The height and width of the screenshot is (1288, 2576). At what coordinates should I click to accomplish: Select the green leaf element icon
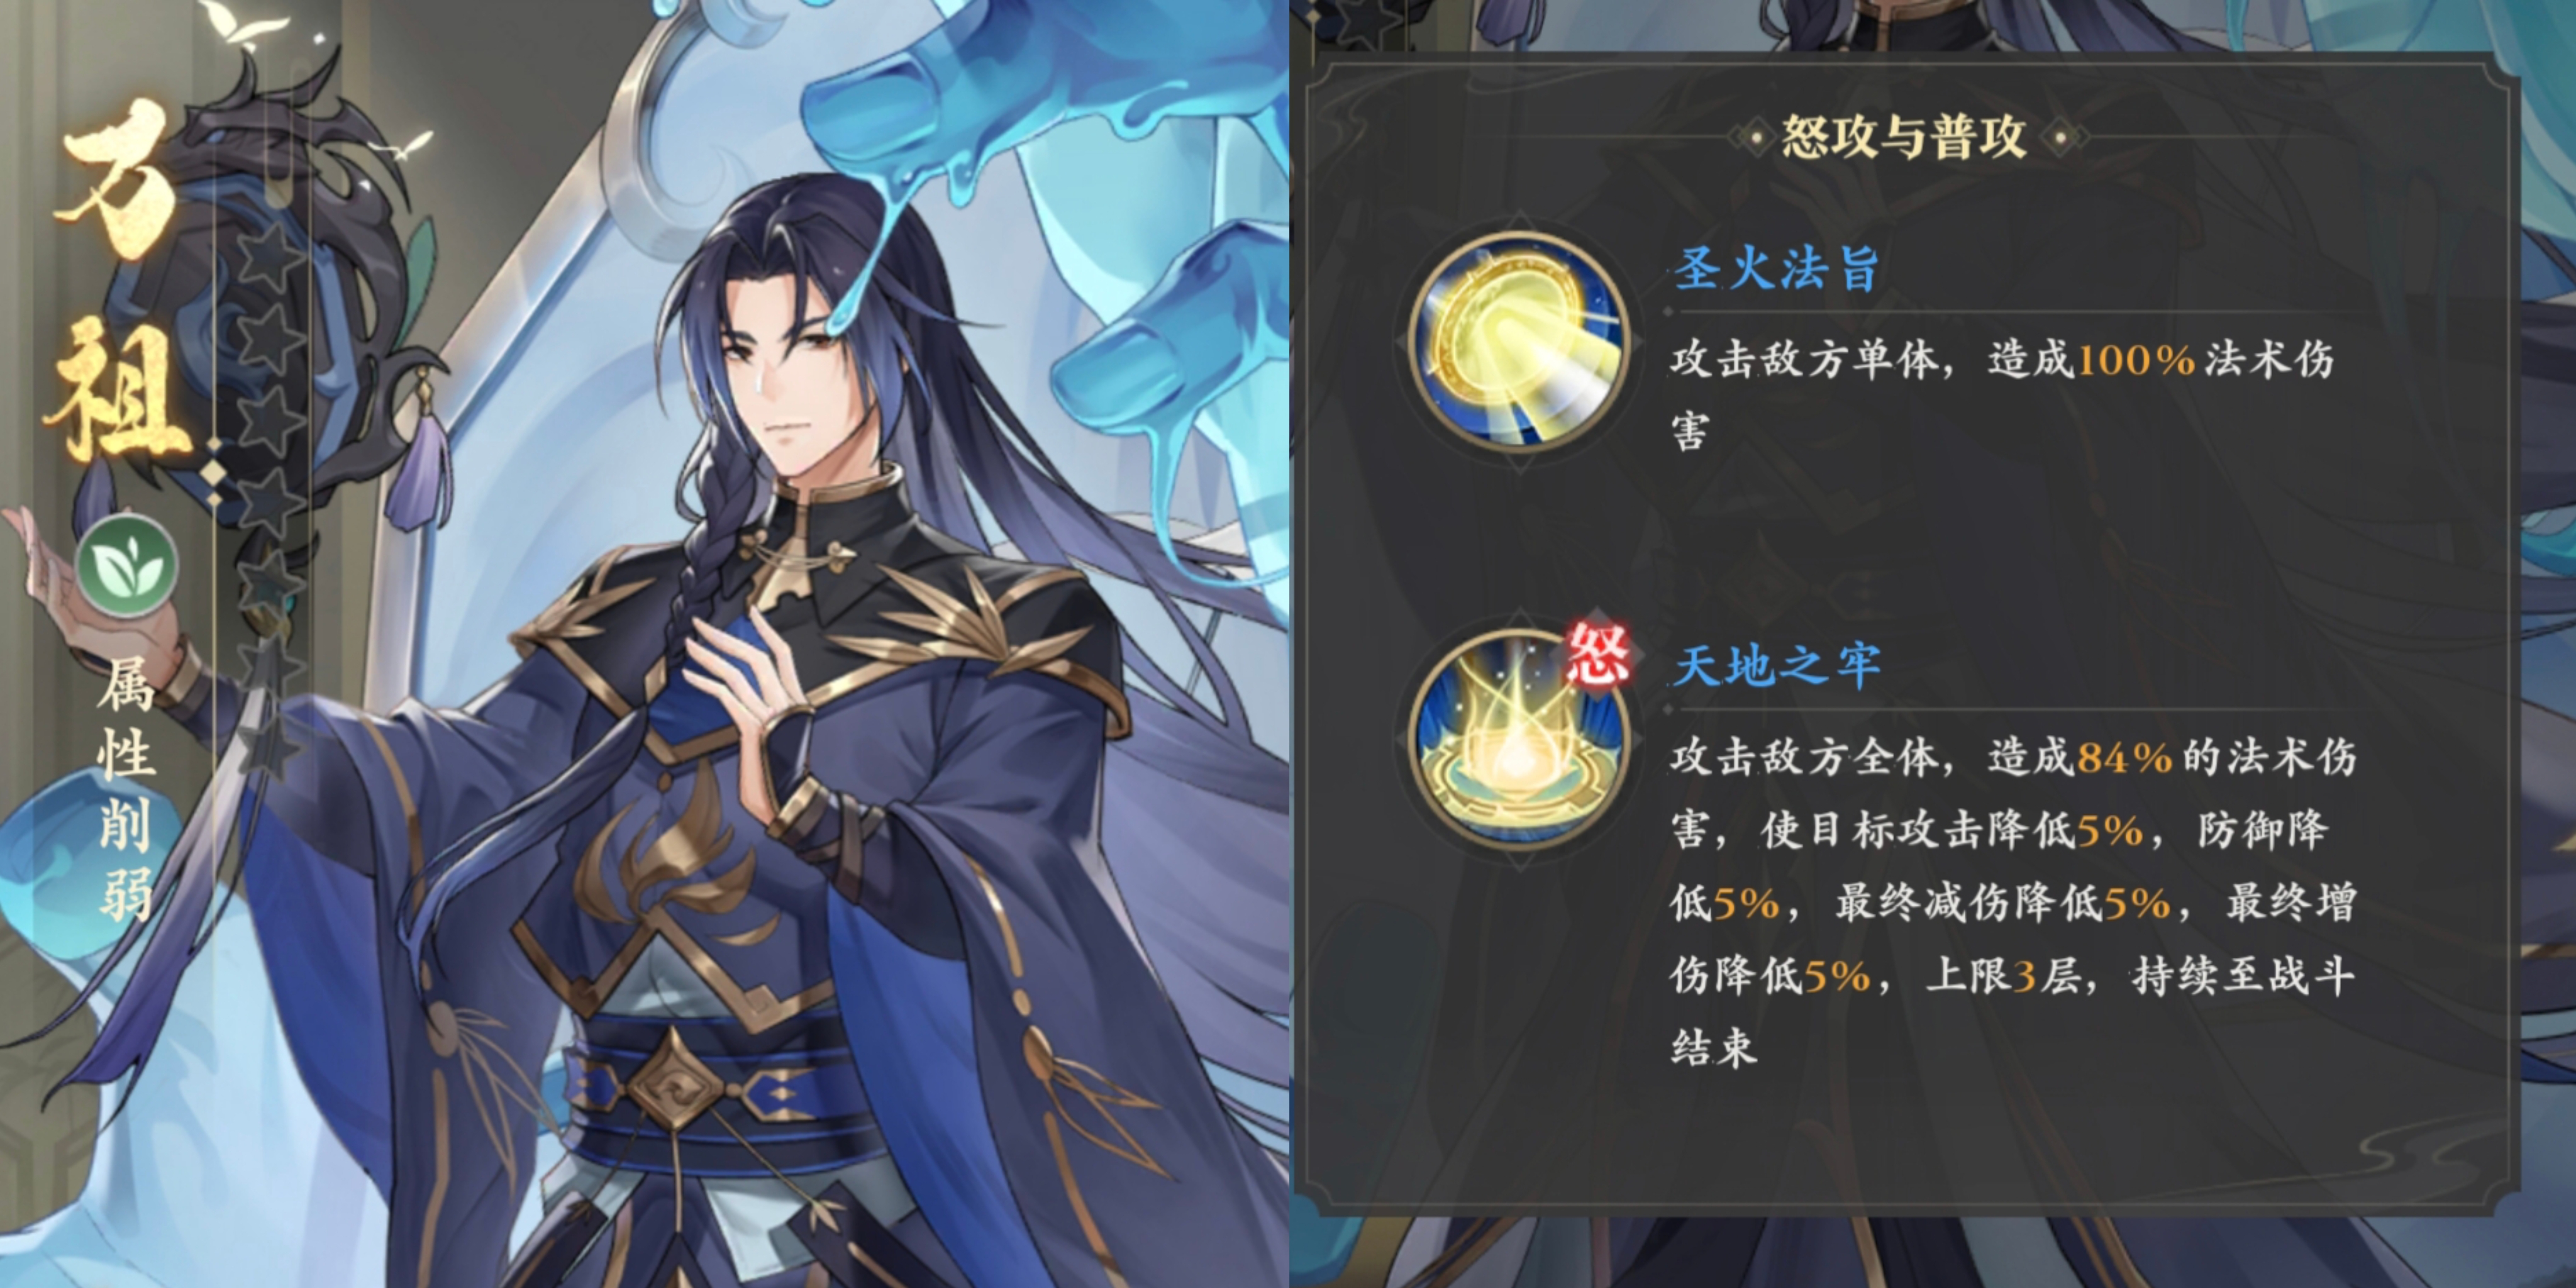click(x=127, y=566)
